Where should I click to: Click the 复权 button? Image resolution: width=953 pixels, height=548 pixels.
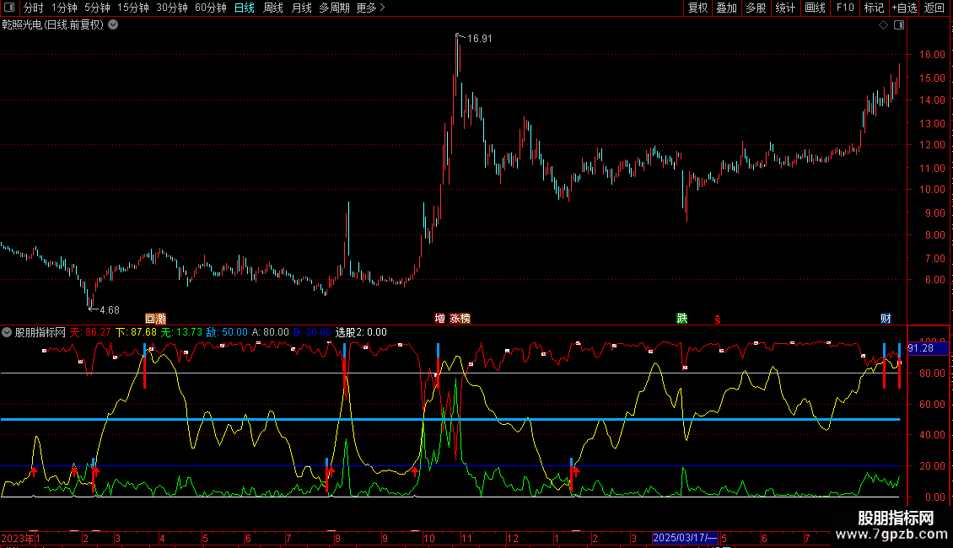click(x=697, y=8)
